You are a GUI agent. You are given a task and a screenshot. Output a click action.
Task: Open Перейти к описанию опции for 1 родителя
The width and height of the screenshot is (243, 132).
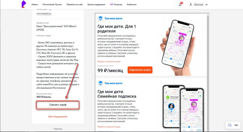point(109,61)
